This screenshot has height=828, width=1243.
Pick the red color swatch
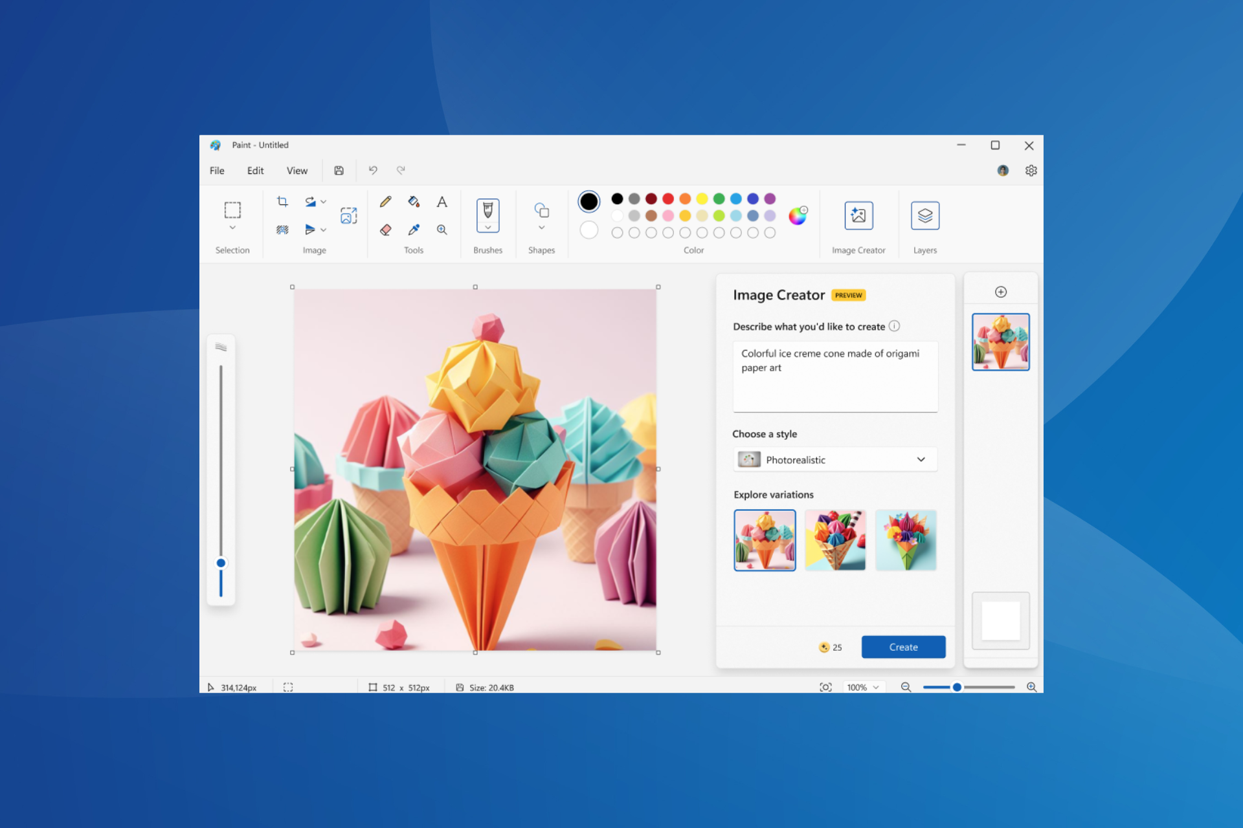[x=668, y=199]
